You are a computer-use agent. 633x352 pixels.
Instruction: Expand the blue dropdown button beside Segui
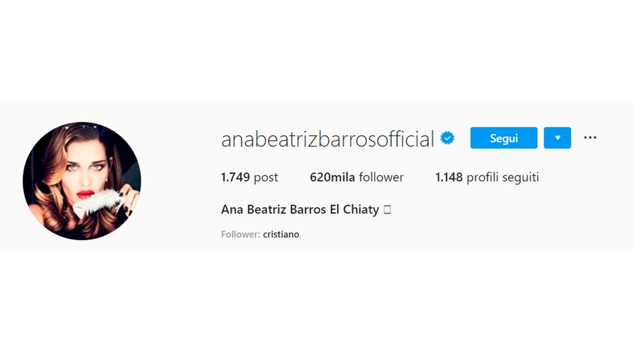[x=557, y=138]
